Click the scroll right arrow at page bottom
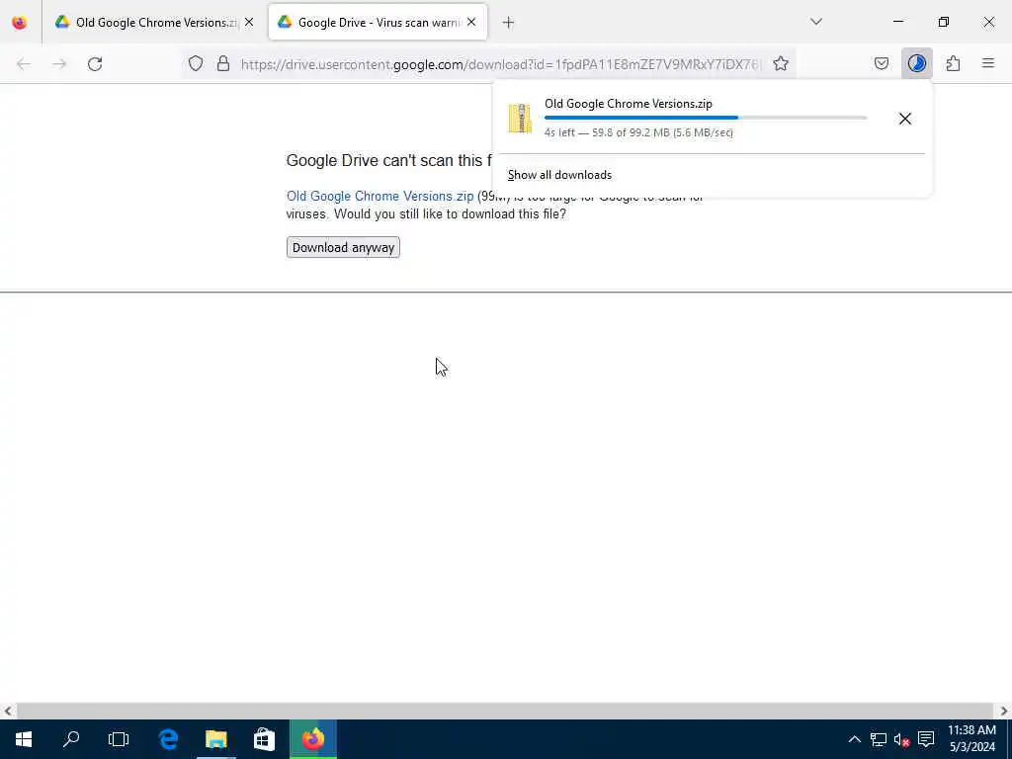The height and width of the screenshot is (759, 1012). (1004, 711)
